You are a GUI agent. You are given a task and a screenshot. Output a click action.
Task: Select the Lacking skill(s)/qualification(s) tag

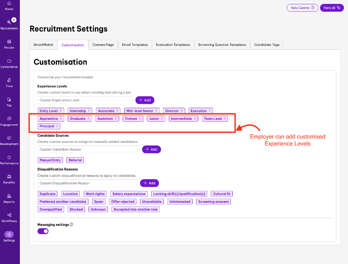tap(179, 194)
